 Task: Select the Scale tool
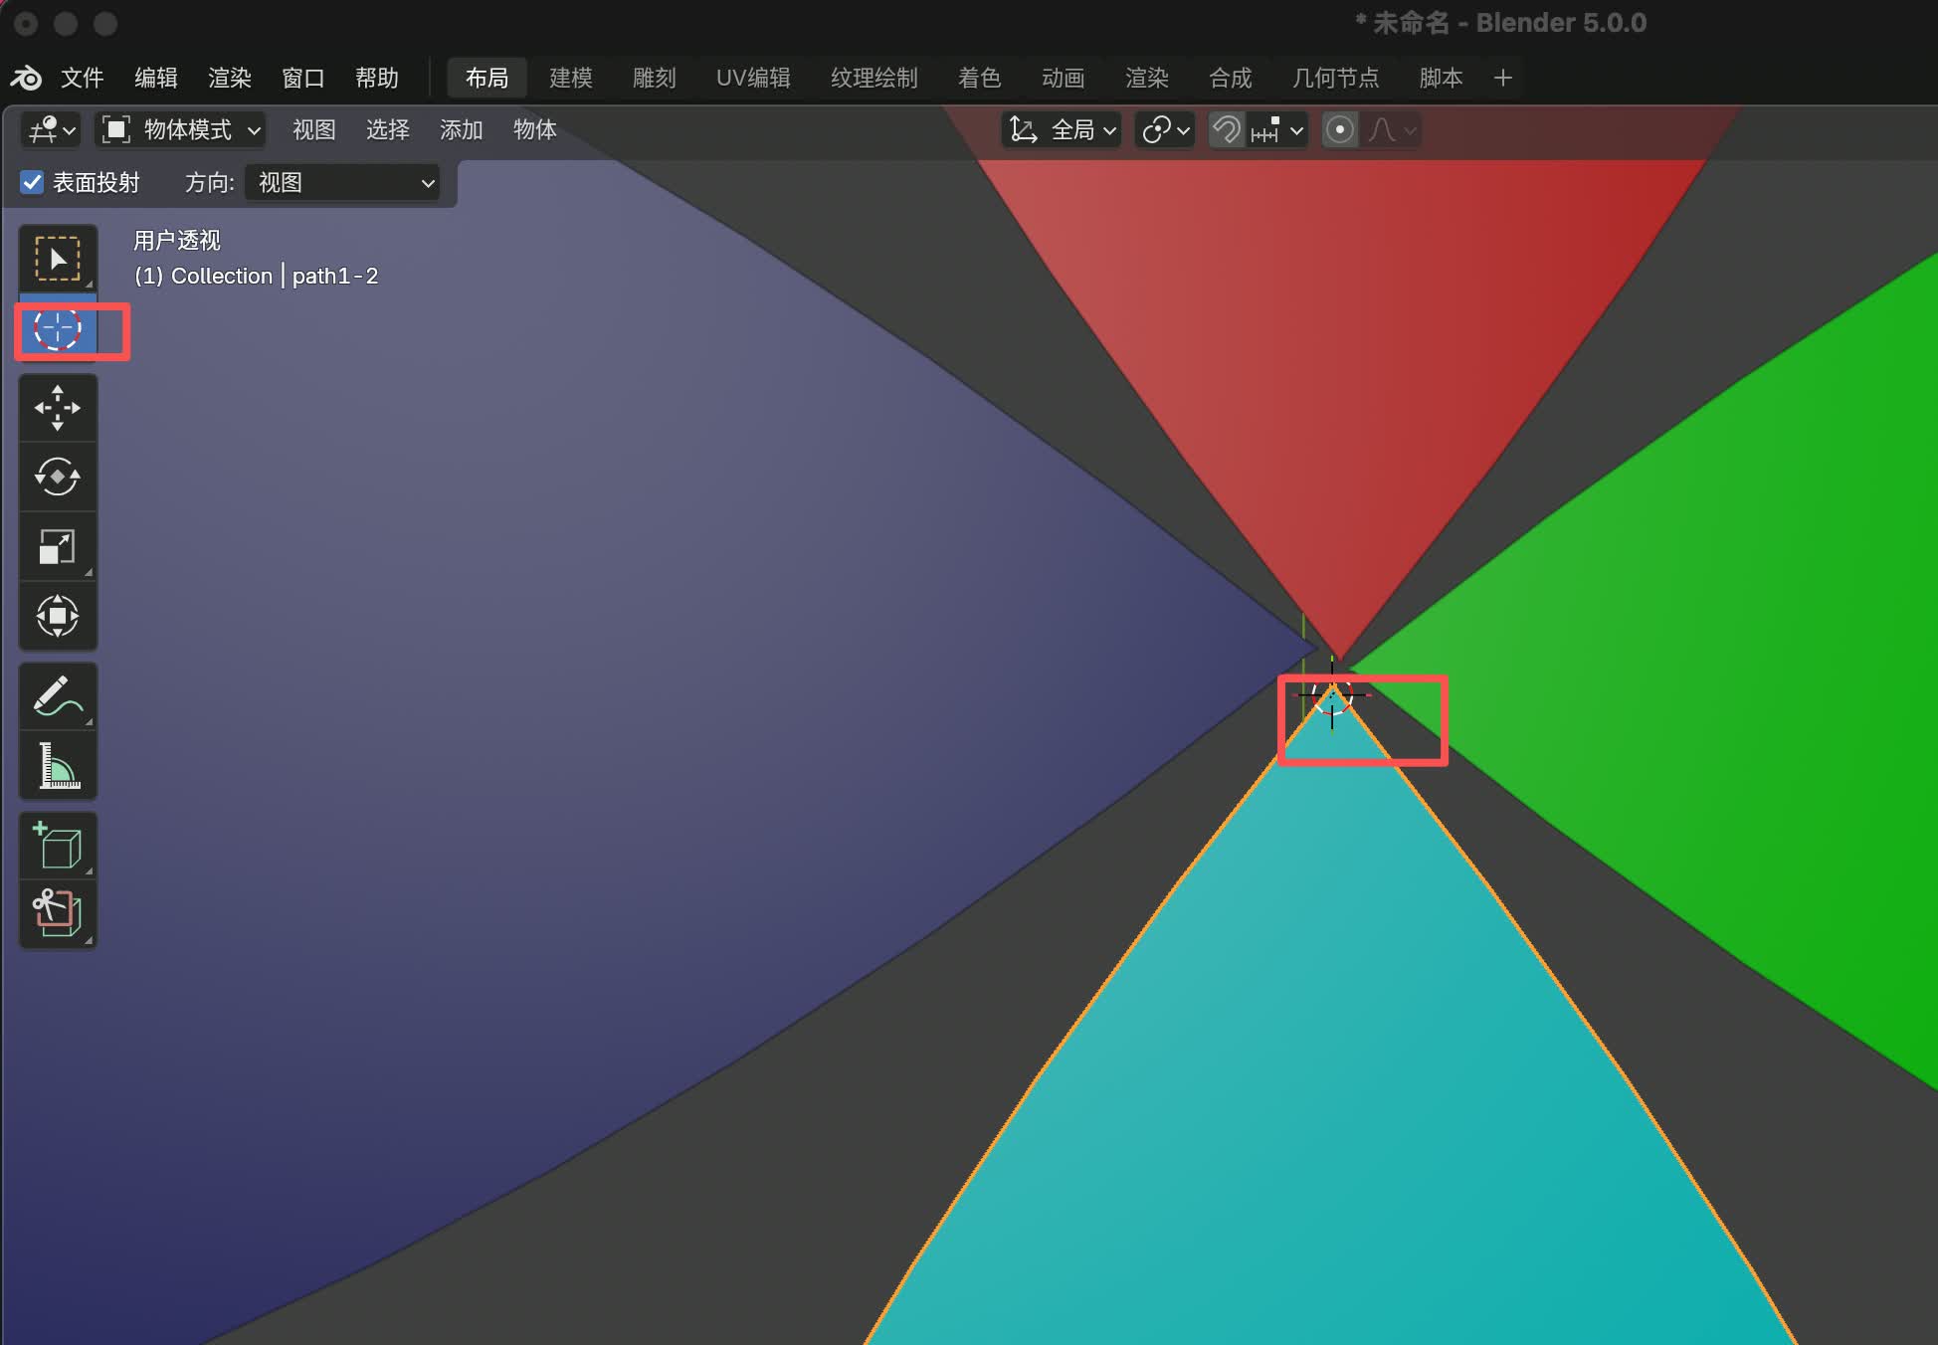pyautogui.click(x=58, y=546)
